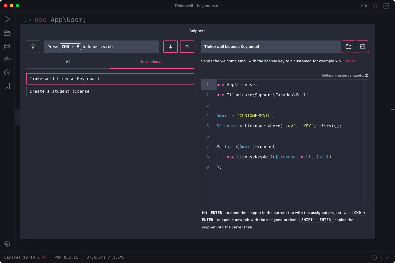Click PHP 8.2.11 in status bar
Screen dimensions: 395x263
point(66,257)
